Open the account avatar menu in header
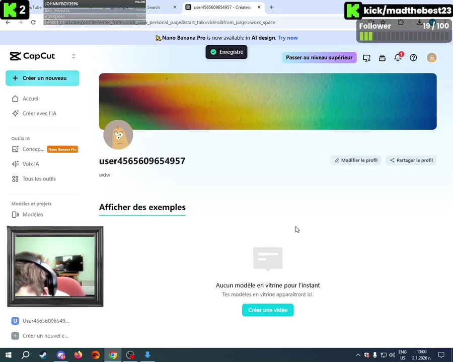Screen dimensions: 453x362 432,58
